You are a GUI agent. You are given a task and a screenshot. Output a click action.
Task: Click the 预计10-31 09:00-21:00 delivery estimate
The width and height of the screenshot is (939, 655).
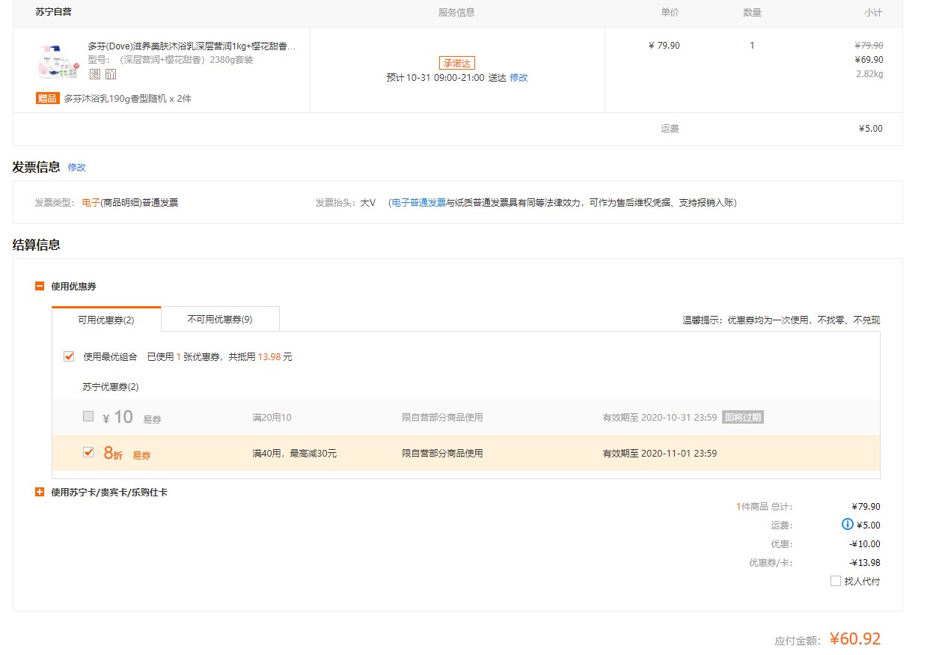click(435, 78)
